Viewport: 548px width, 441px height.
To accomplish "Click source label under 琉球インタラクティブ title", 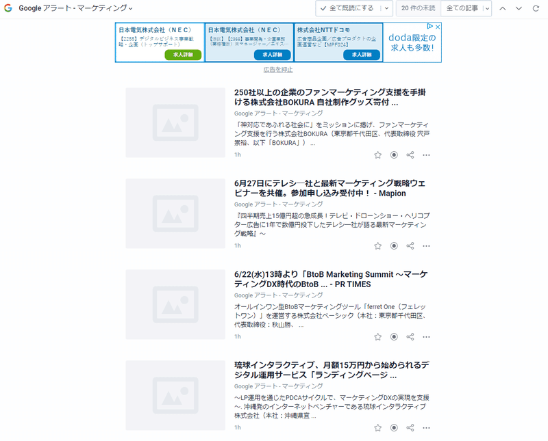I will [279, 386].
